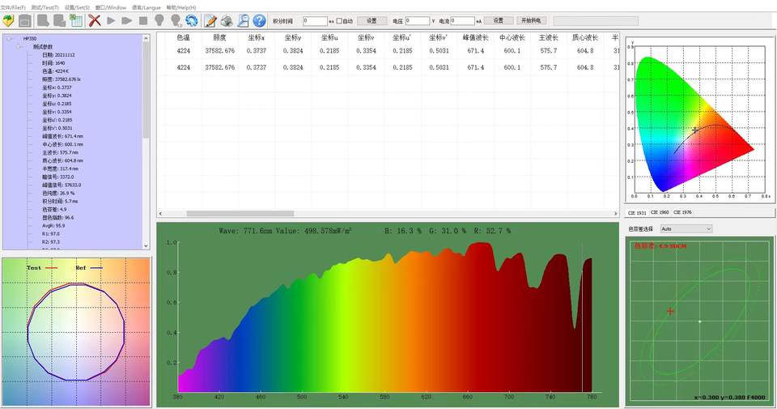
Task: Select the 显色指数: 96.6 tree row
Action: [58, 218]
